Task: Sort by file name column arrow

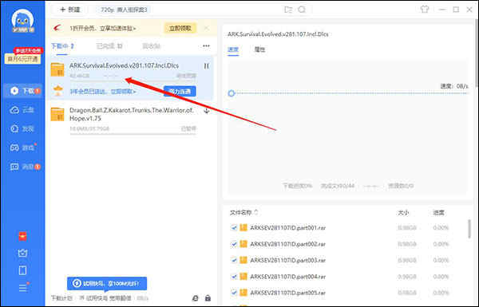Action: tap(256, 212)
